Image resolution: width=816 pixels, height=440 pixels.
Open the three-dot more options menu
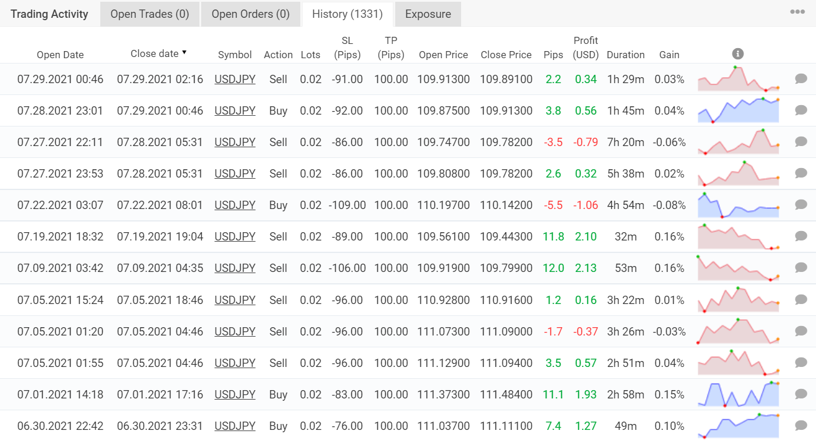(x=797, y=12)
